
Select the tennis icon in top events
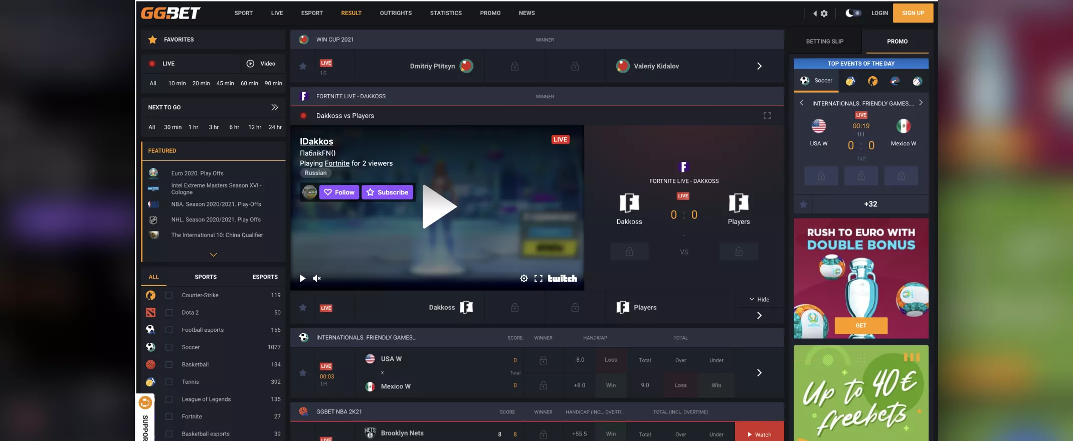tap(850, 81)
